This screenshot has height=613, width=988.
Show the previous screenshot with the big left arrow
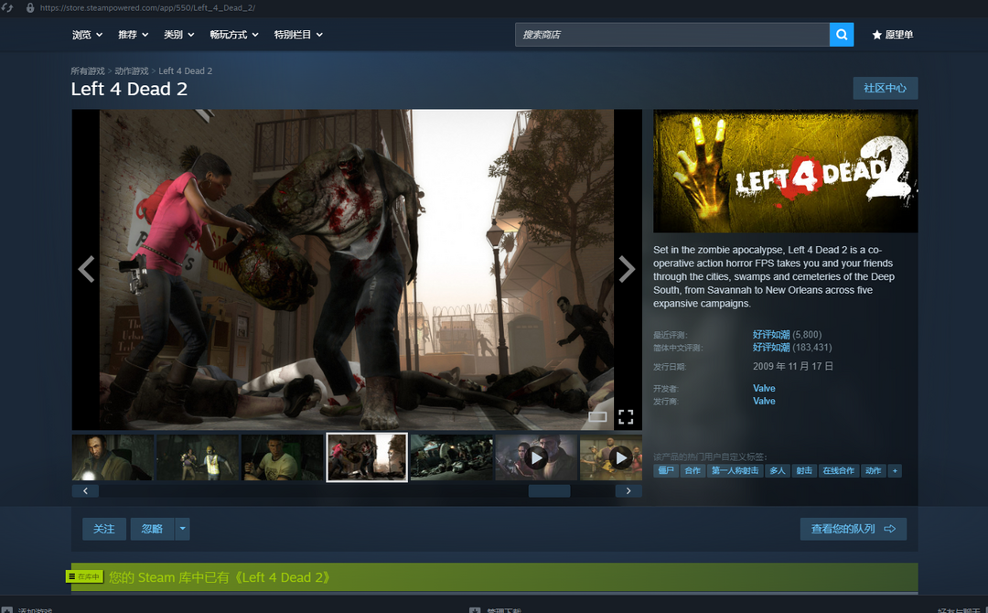point(86,269)
